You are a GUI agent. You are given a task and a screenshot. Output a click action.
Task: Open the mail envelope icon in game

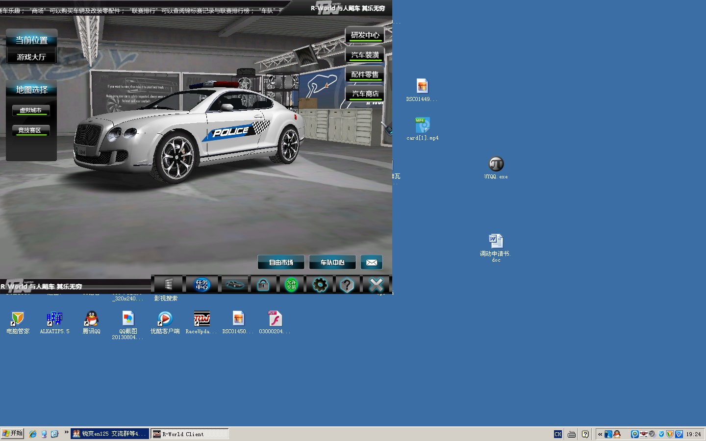pyautogui.click(x=372, y=263)
